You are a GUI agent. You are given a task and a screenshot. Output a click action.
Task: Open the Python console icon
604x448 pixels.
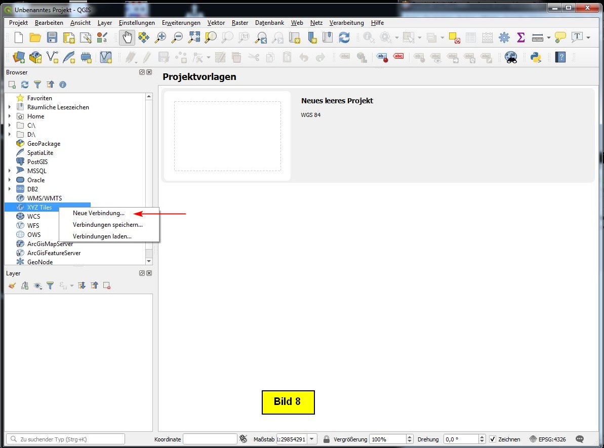pos(536,57)
